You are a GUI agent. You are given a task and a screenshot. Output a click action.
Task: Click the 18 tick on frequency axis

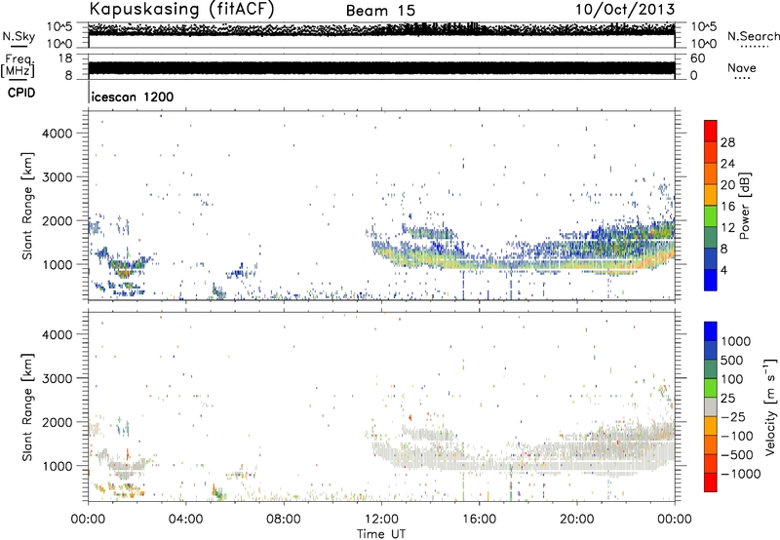65,58
